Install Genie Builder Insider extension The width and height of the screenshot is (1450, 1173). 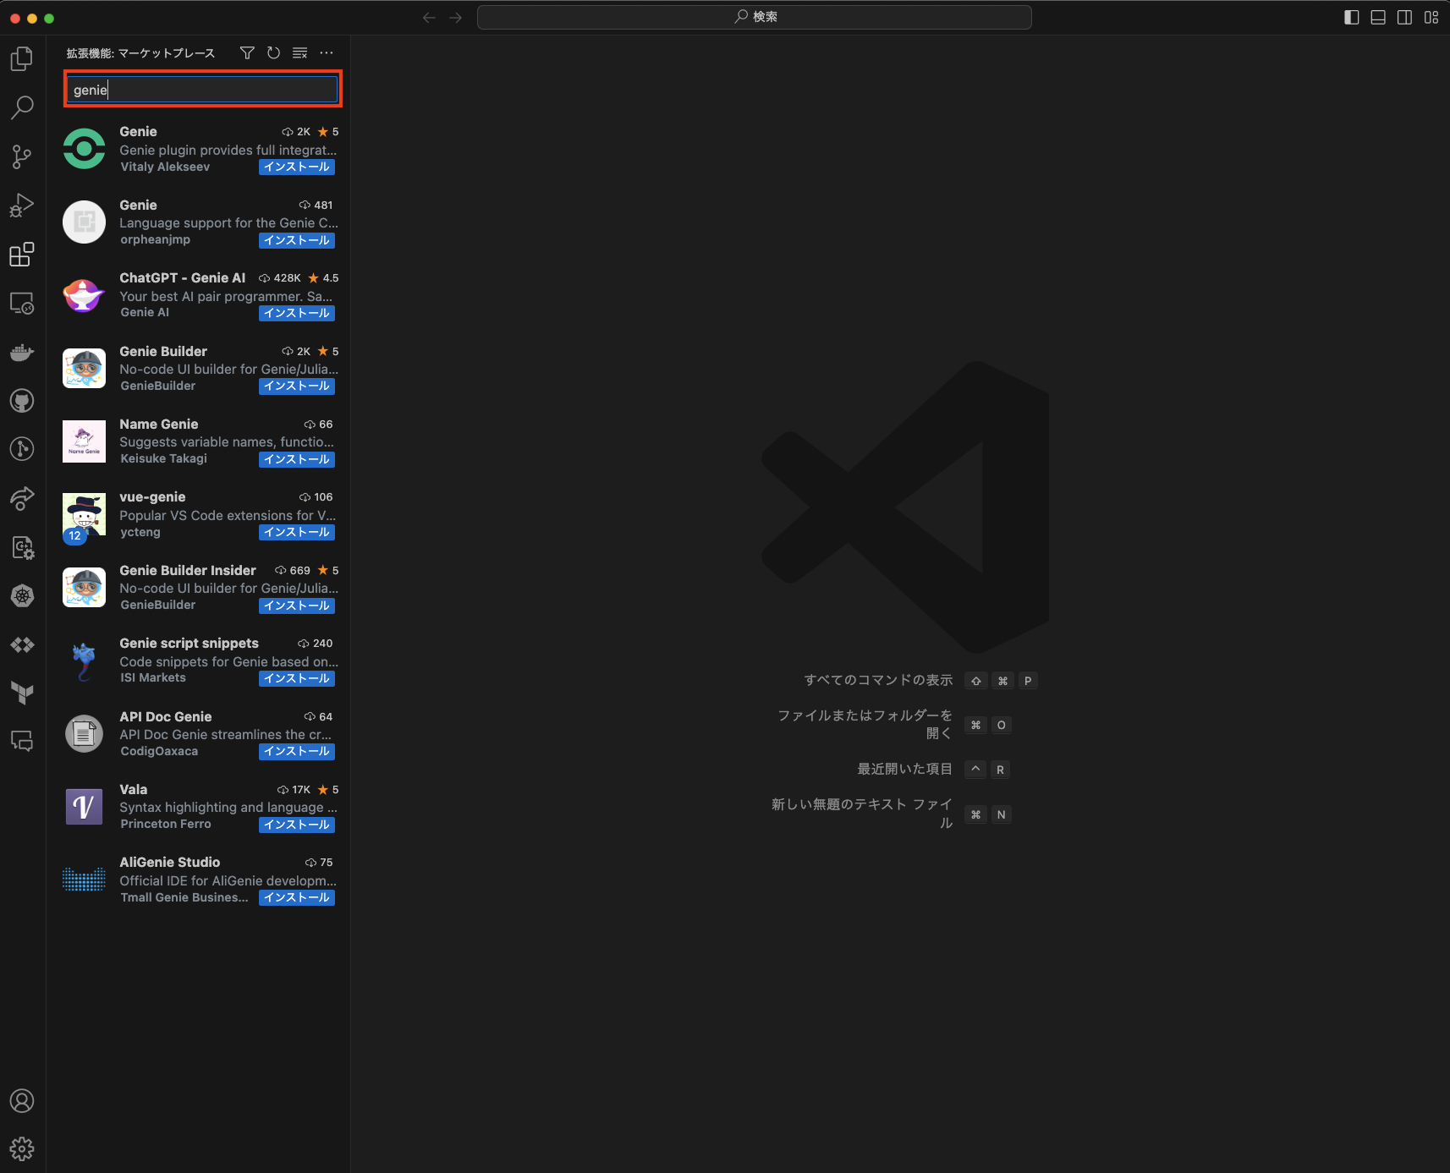click(x=297, y=606)
